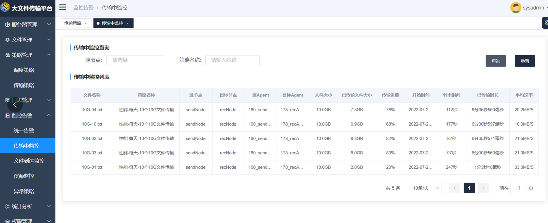Click the 服务器管理 sidebar icon
The image size is (548, 223).
coord(7,25)
